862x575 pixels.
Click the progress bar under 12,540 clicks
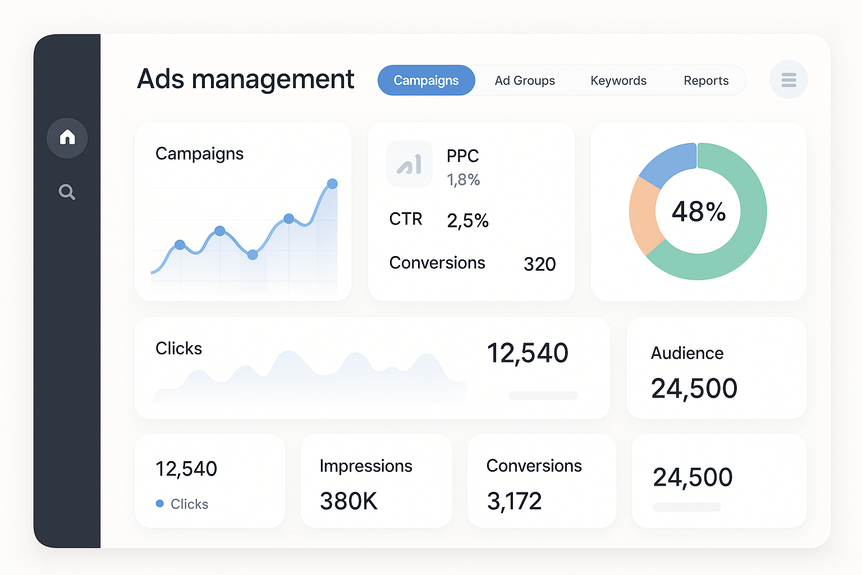click(542, 395)
